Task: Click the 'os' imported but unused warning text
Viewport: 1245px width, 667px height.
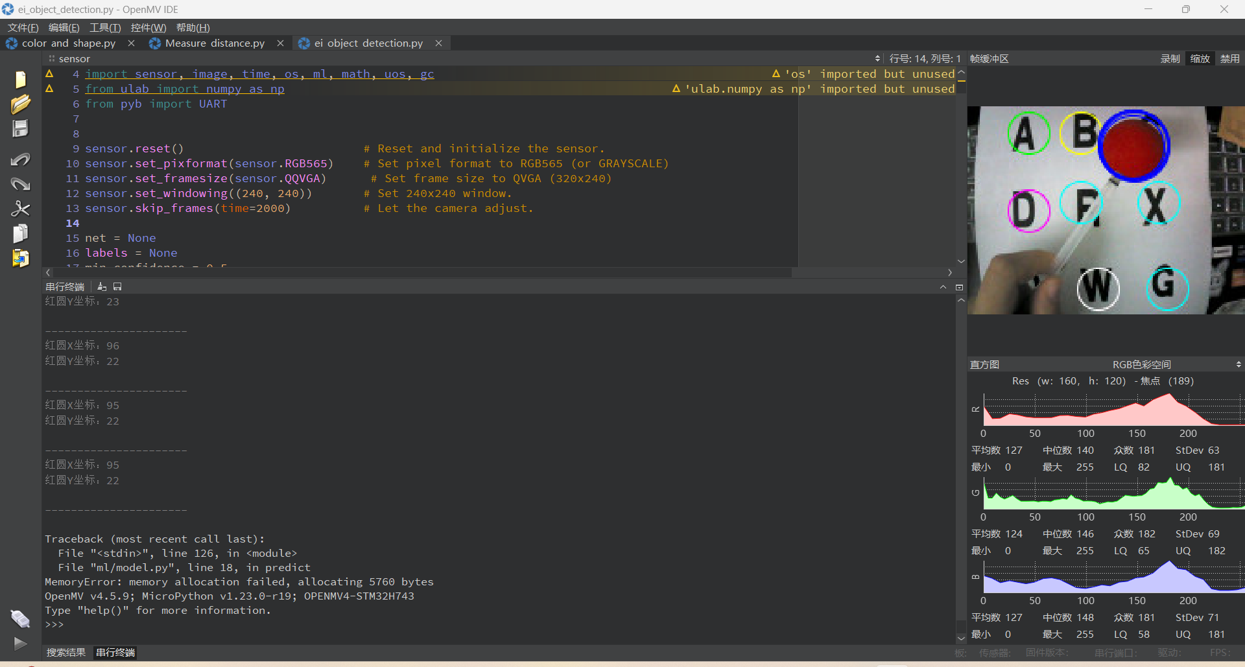Action: (870, 74)
